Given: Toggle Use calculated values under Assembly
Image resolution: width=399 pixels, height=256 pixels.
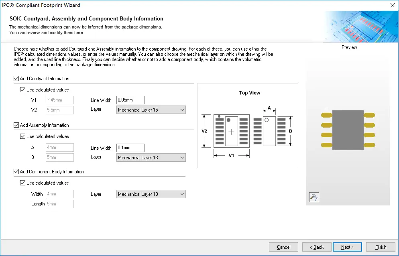Looking at the screenshot, I should click(23, 136).
